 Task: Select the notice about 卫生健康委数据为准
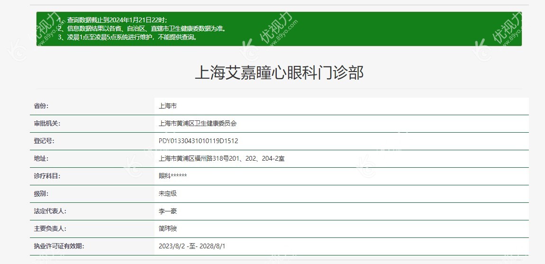coord(142,28)
